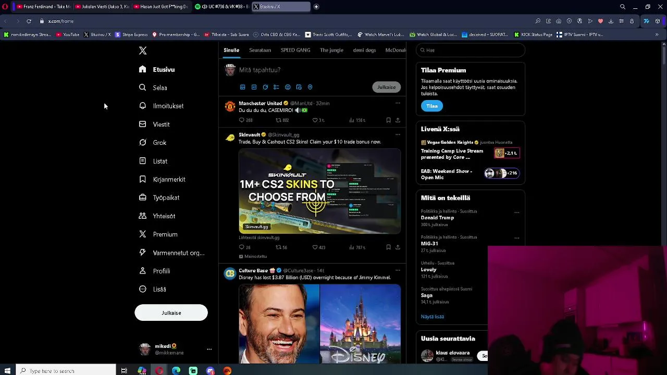Open Selaa explore page
The width and height of the screenshot is (667, 375).
153,87
